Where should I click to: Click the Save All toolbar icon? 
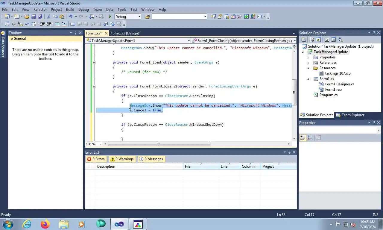[x=40, y=17]
